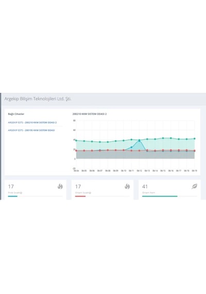Click the value 17 on Prob Sıcaklığı card

[11, 187]
